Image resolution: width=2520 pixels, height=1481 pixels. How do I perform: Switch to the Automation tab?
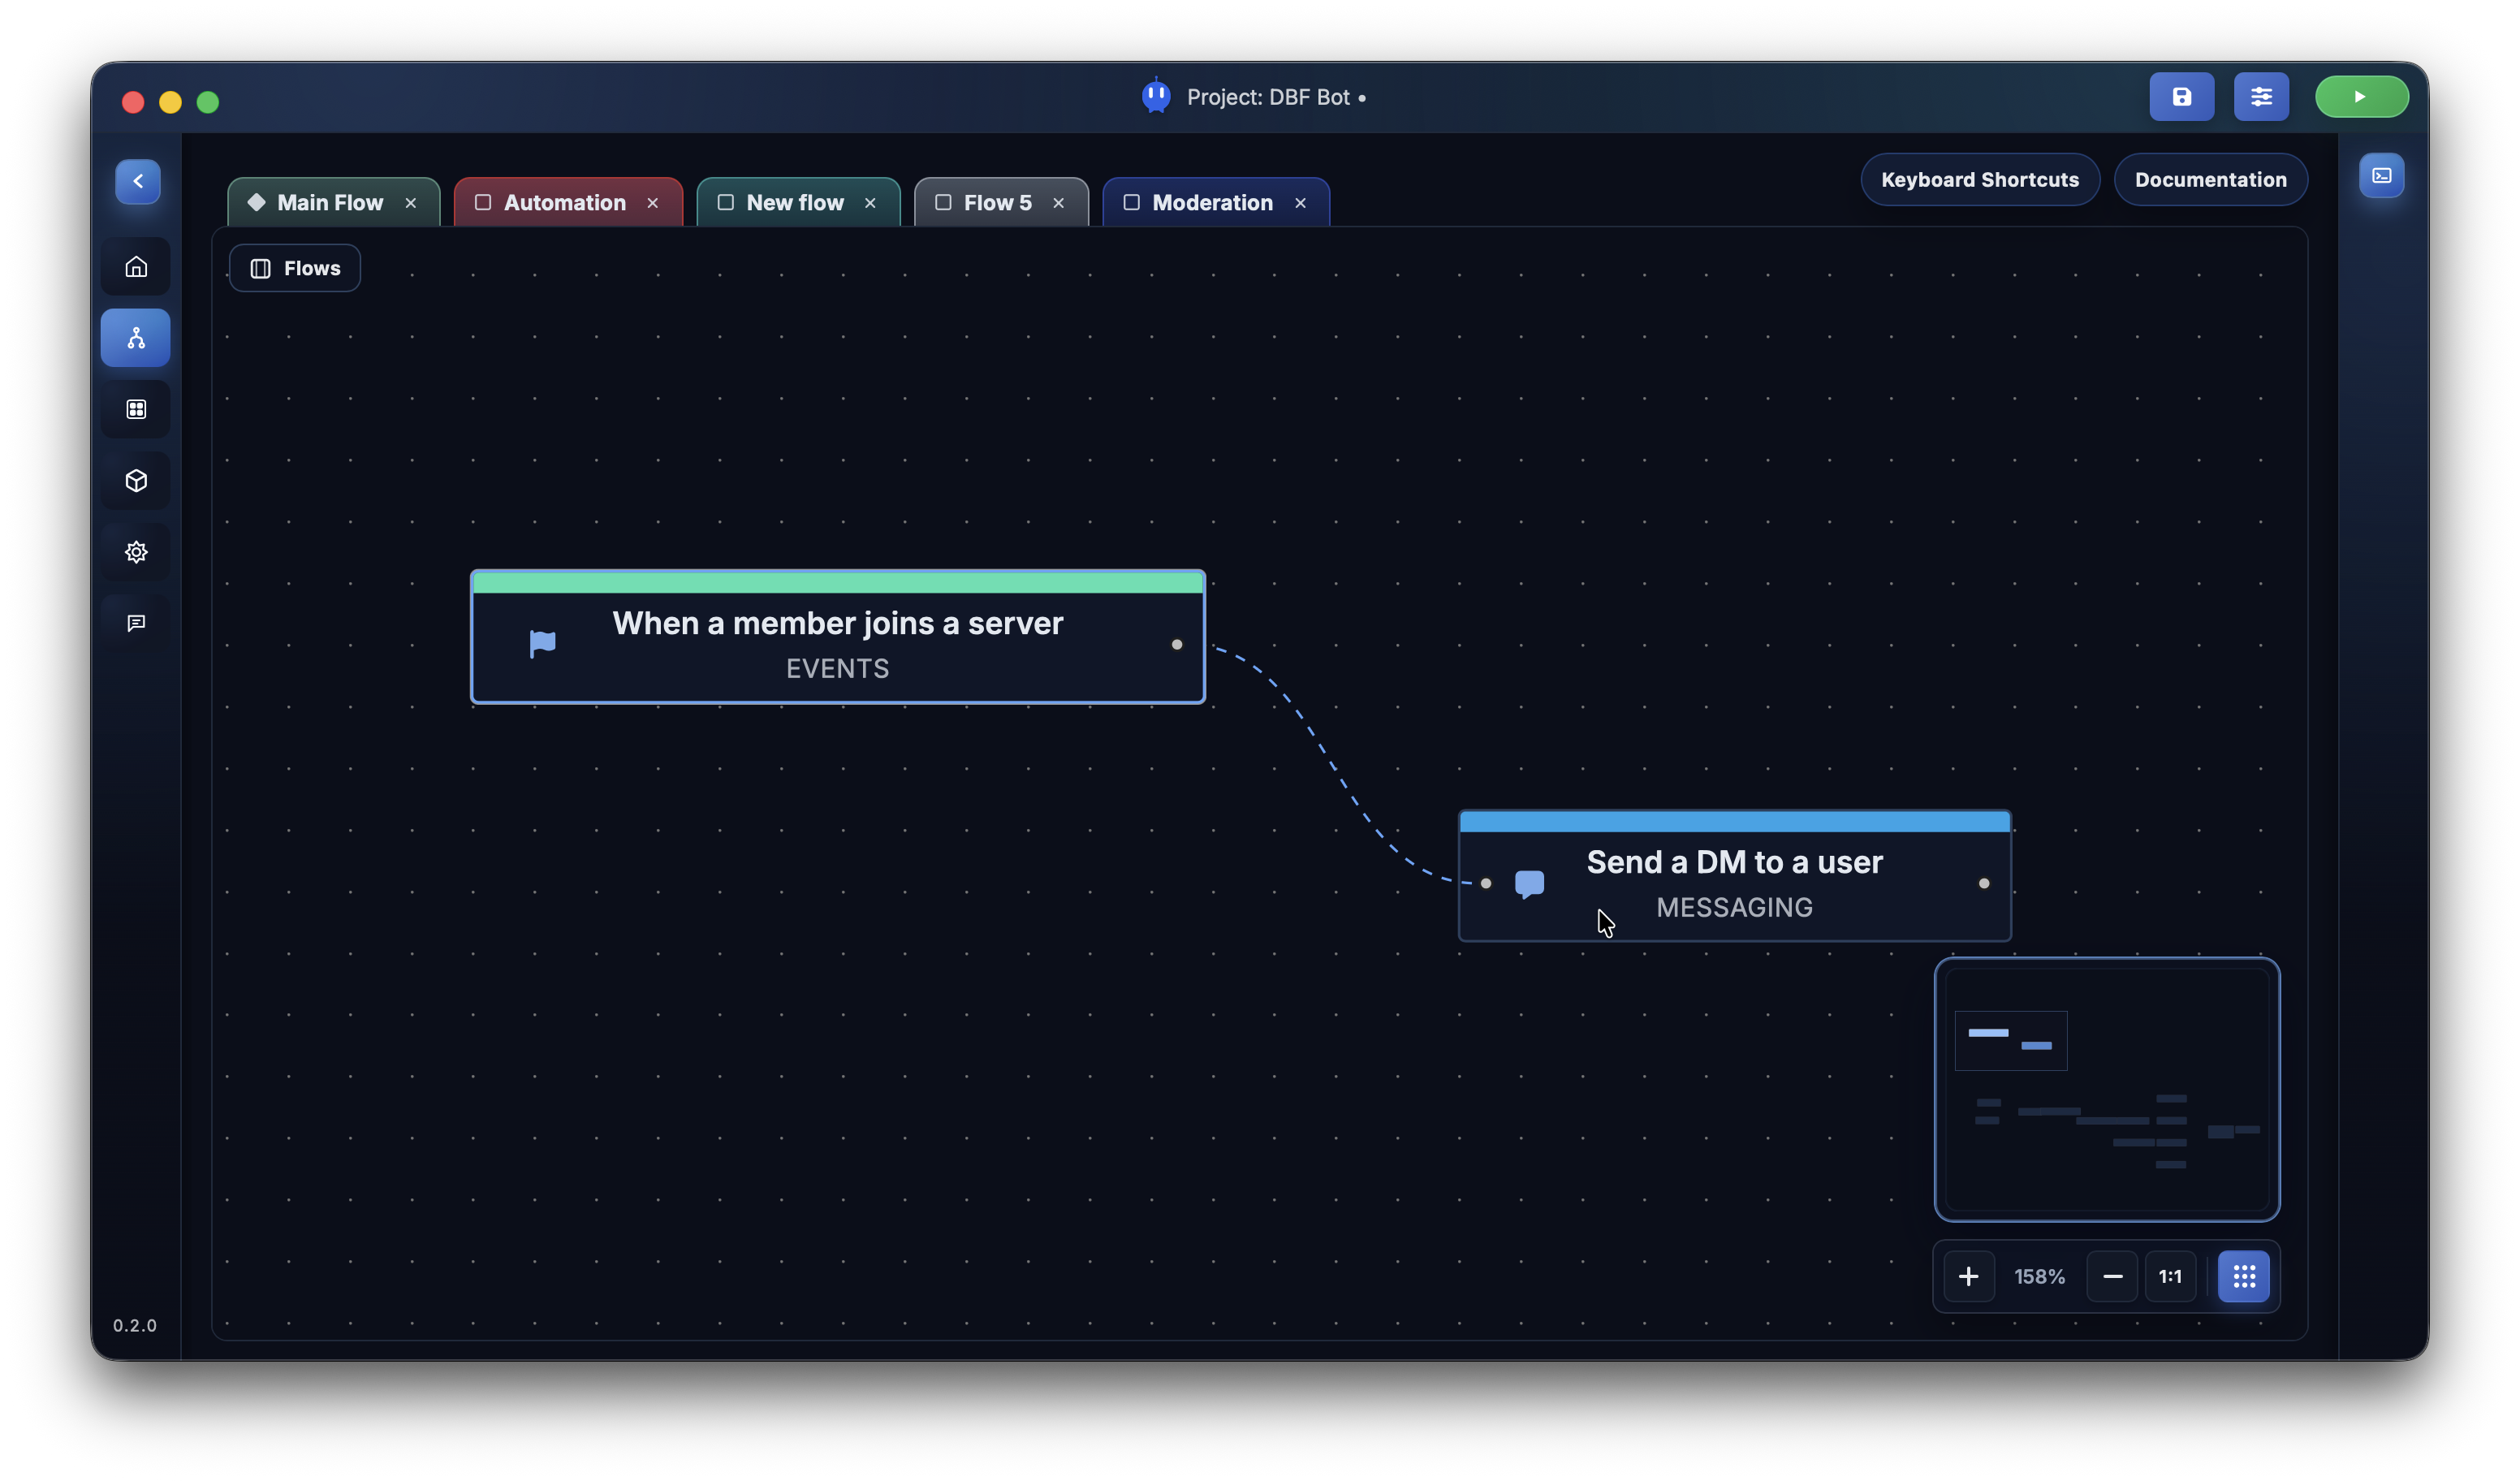564,203
